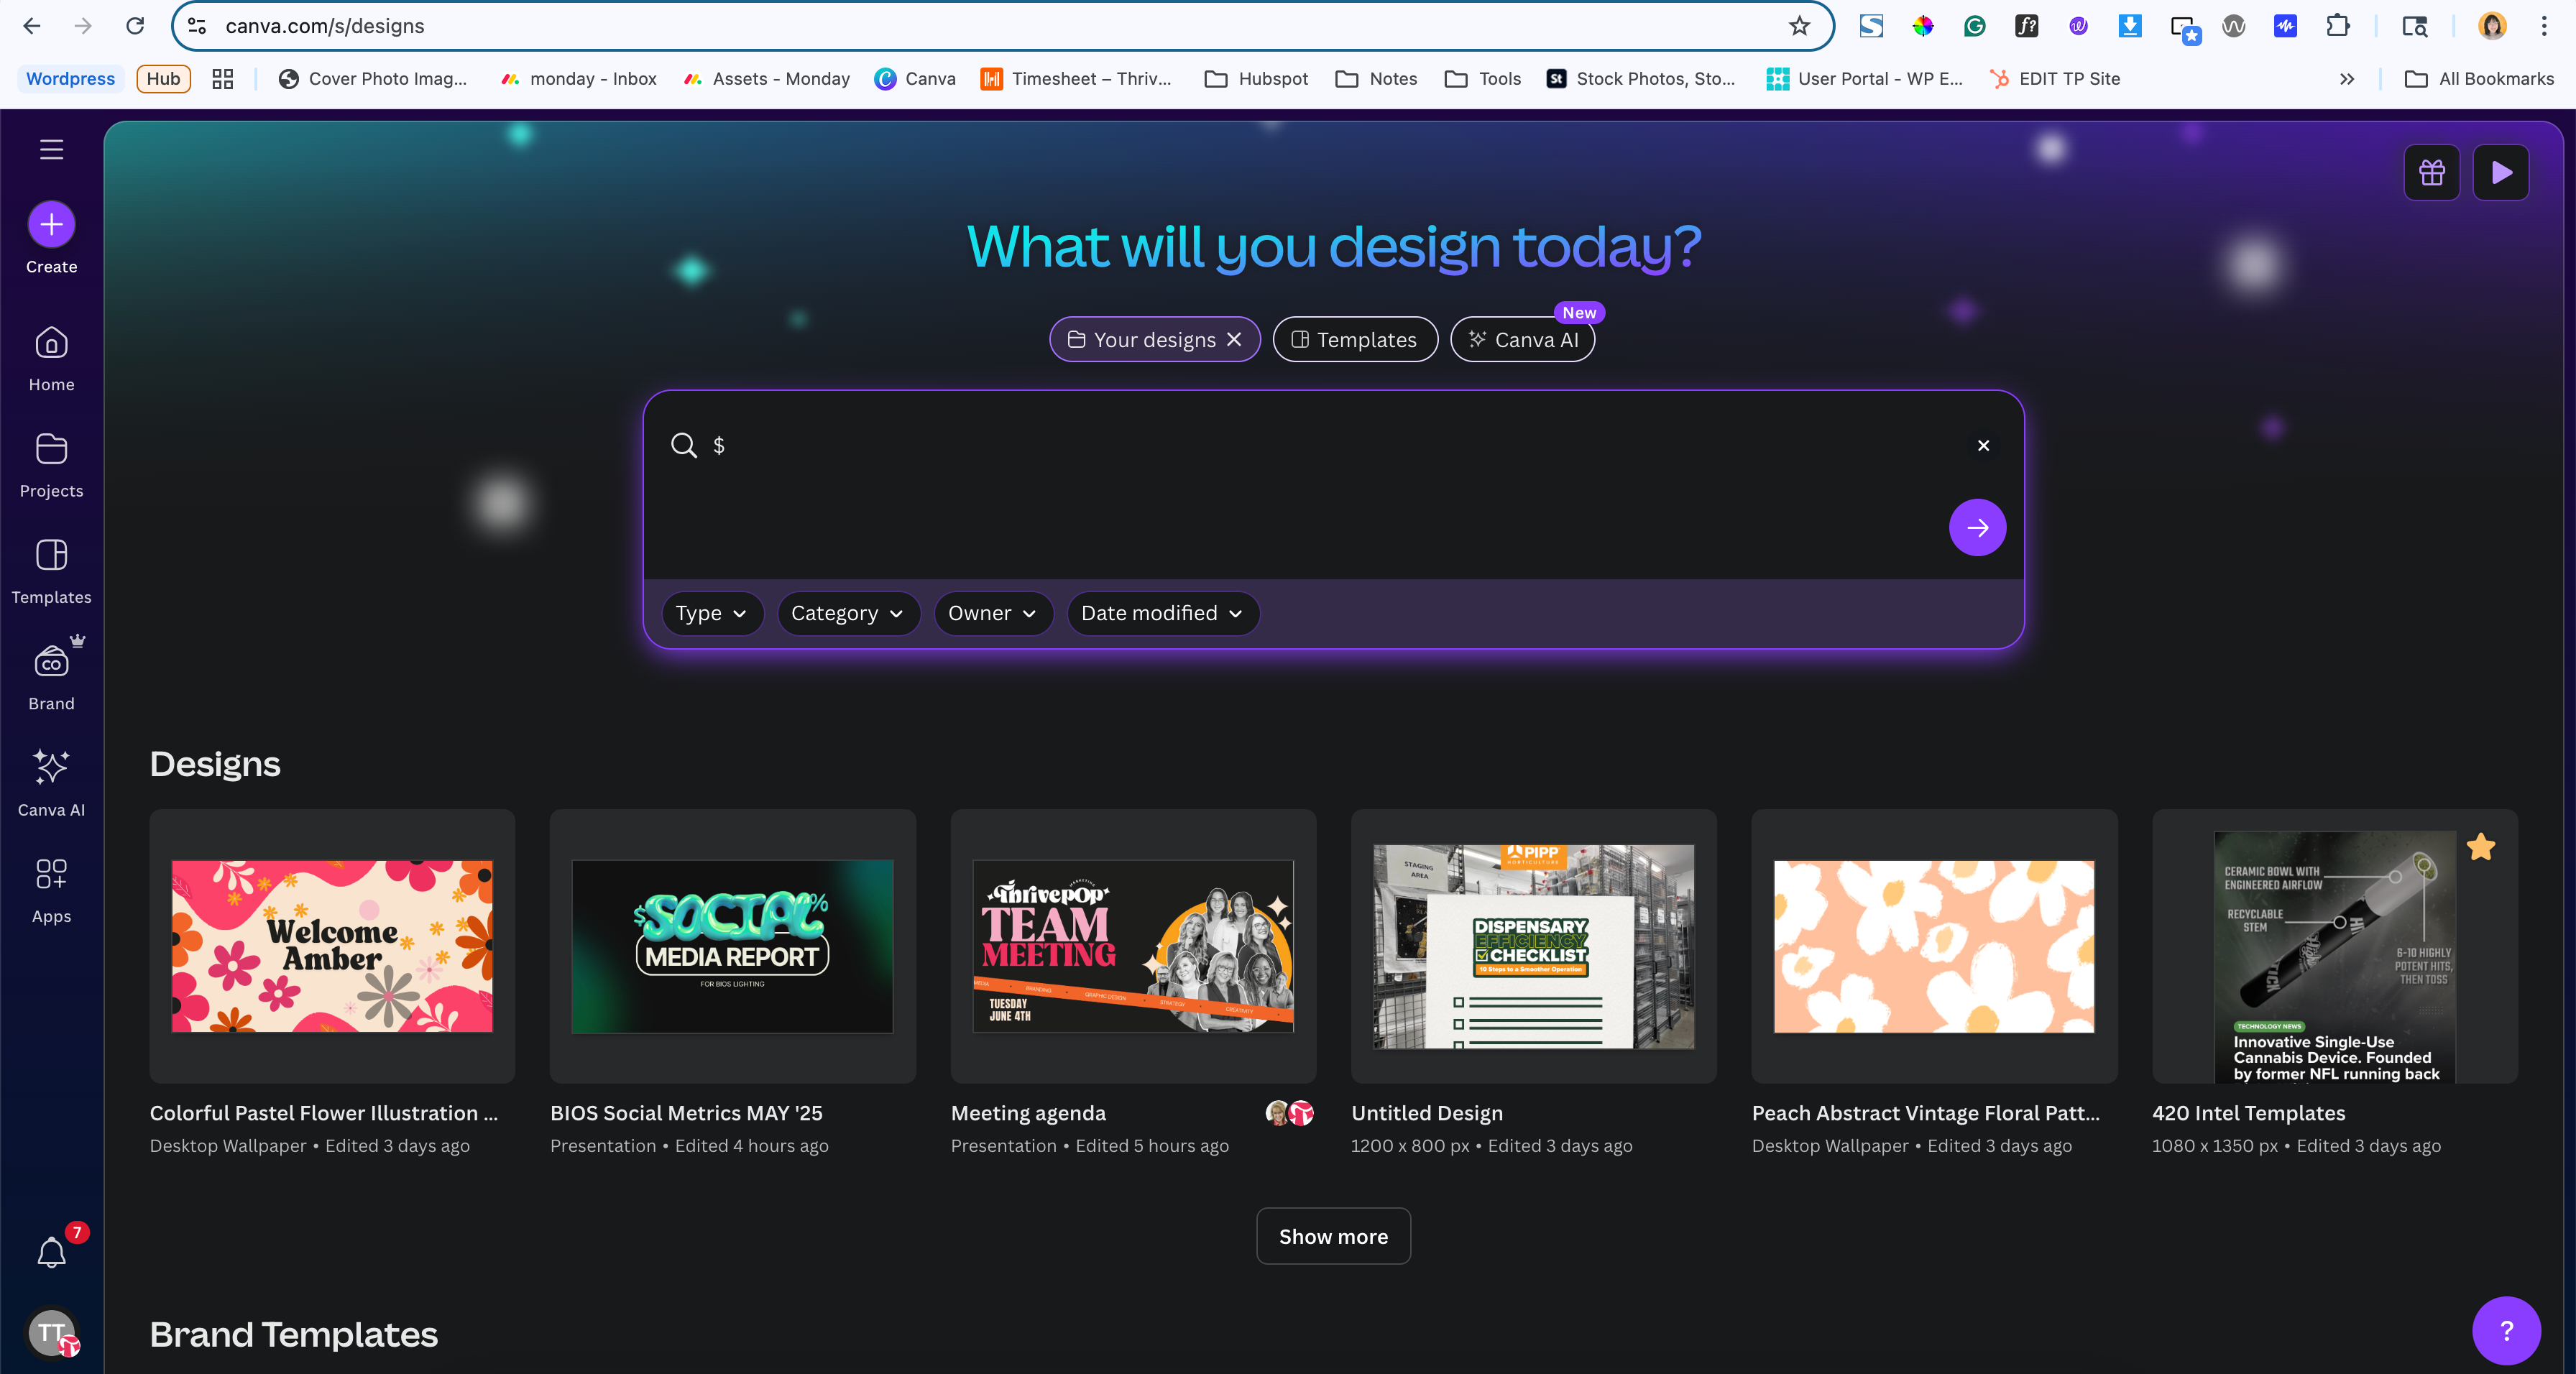2576x1374 pixels.
Task: Click the play button at top right
Action: click(2501, 173)
